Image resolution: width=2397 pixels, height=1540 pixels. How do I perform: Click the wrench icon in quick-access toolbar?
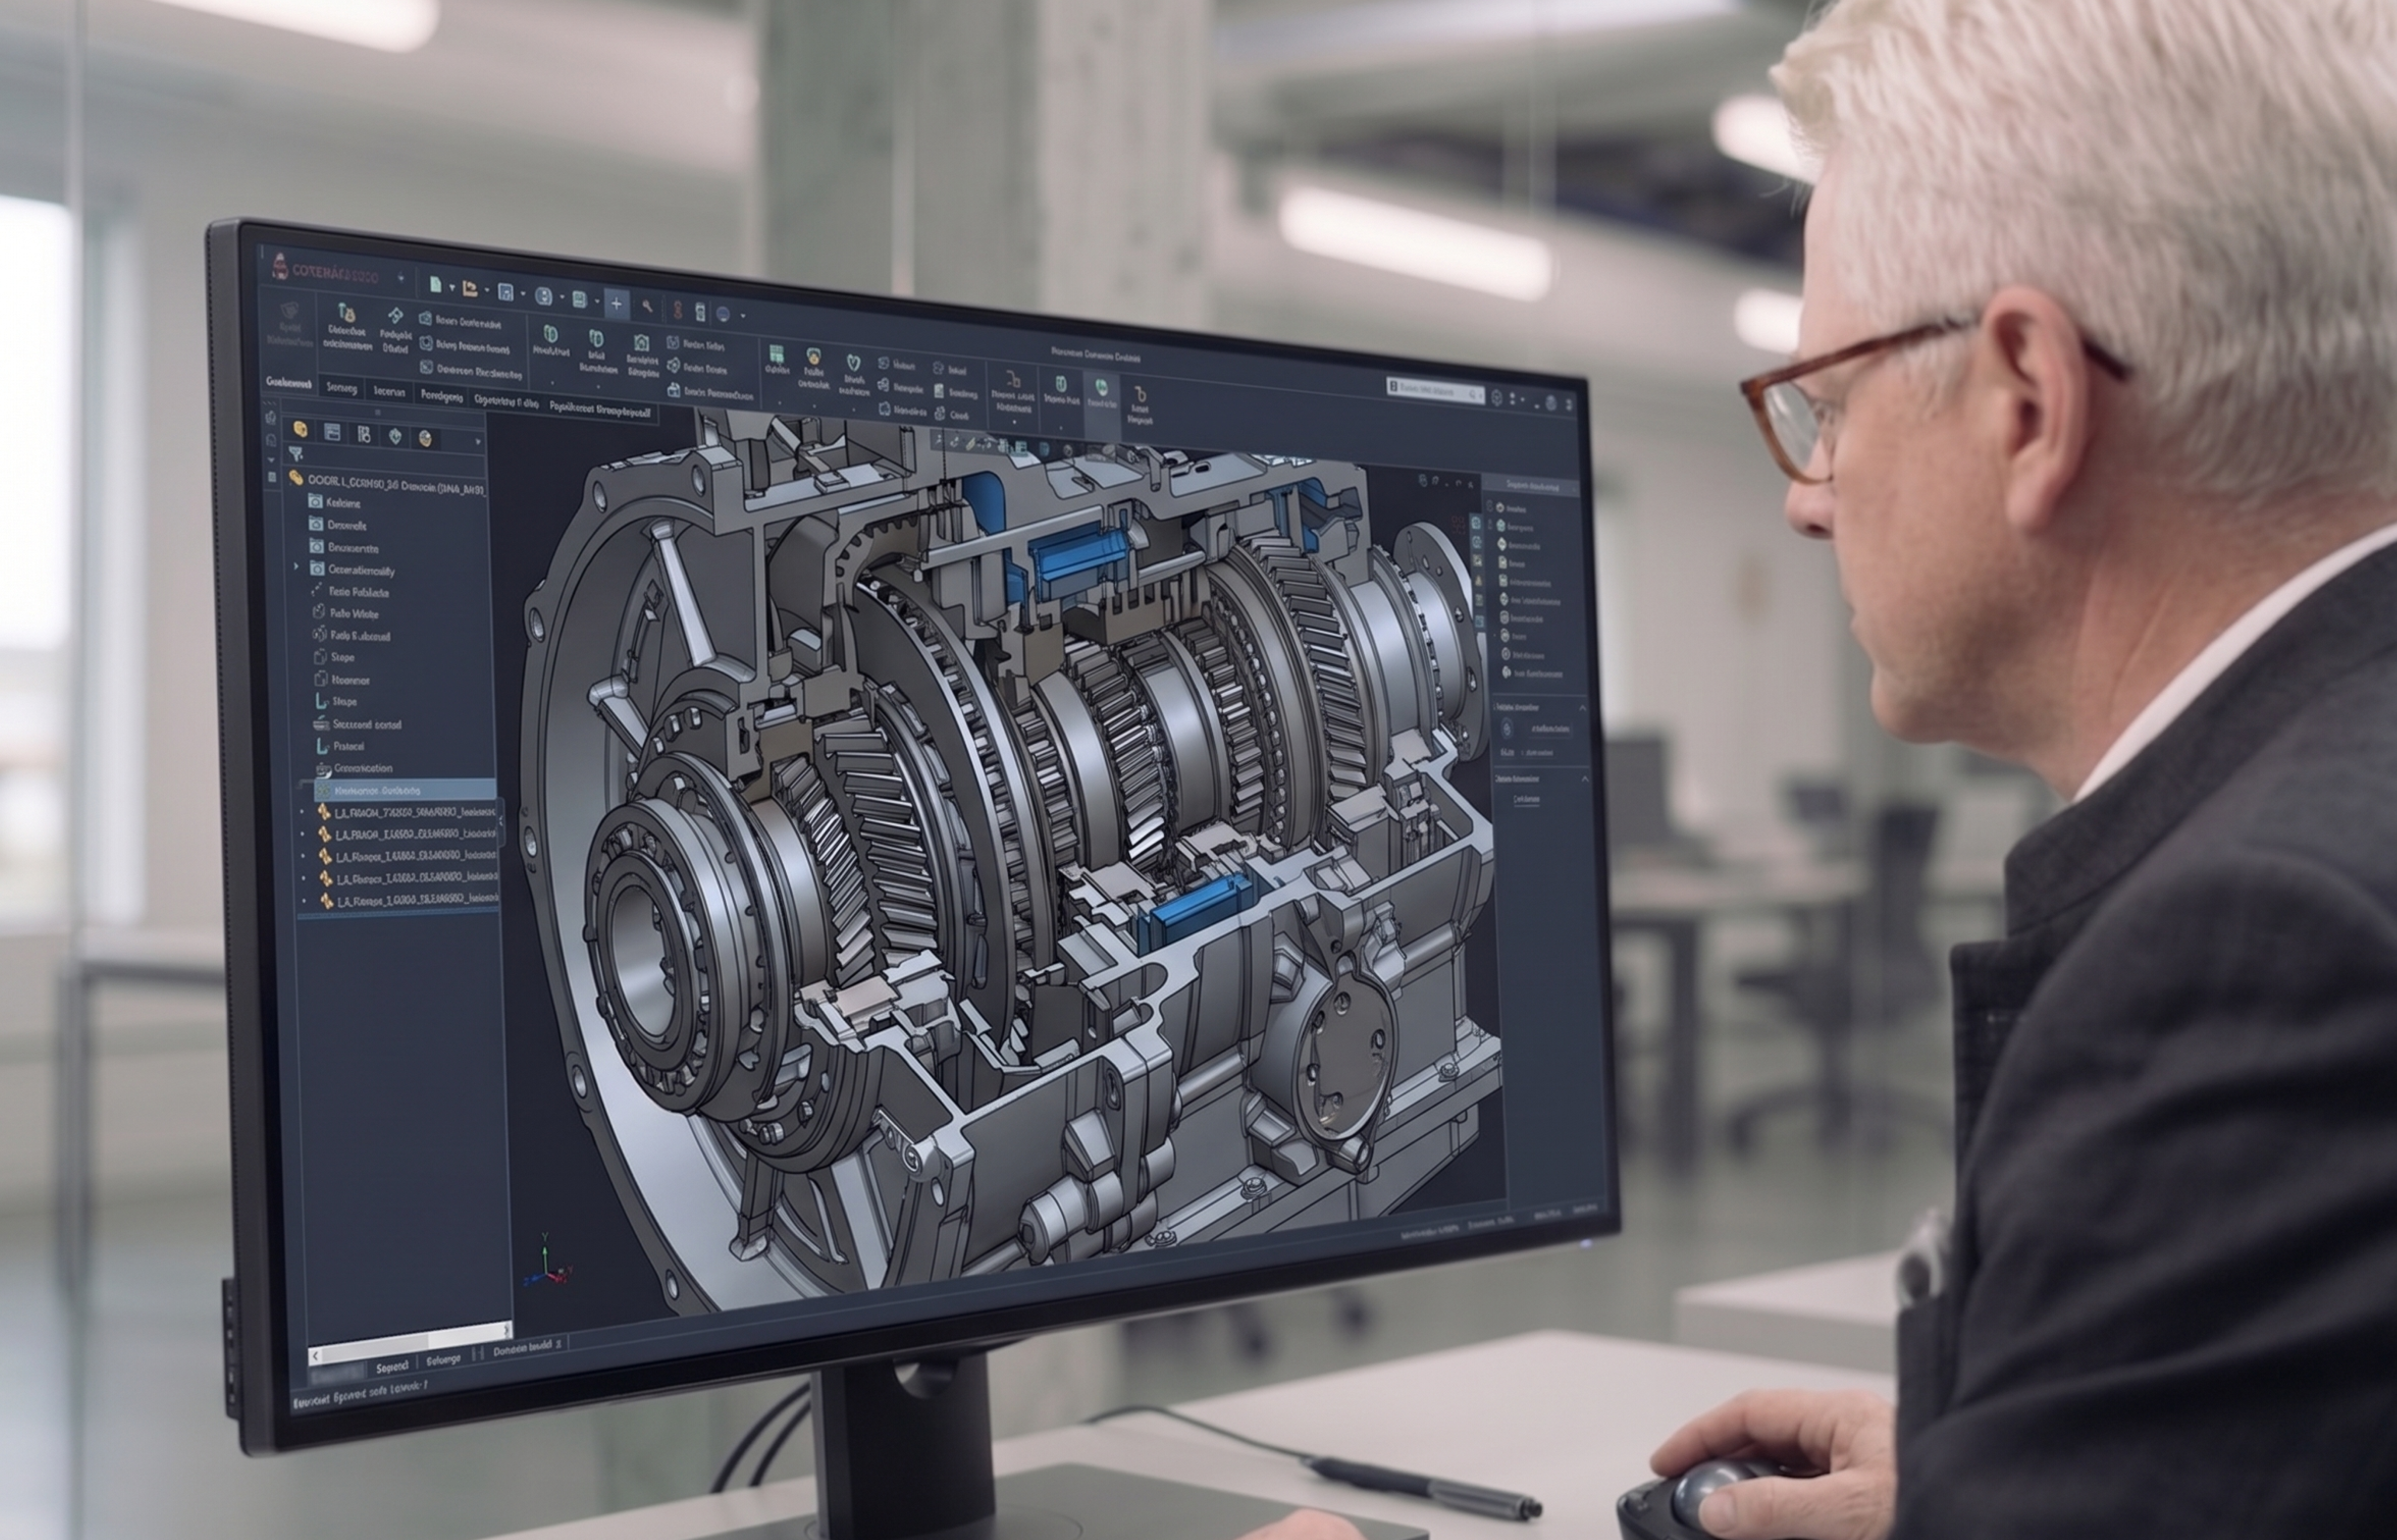(647, 306)
